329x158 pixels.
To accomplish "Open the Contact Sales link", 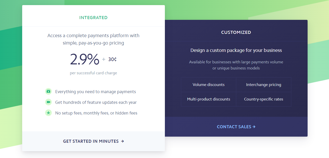I will (x=234, y=127).
